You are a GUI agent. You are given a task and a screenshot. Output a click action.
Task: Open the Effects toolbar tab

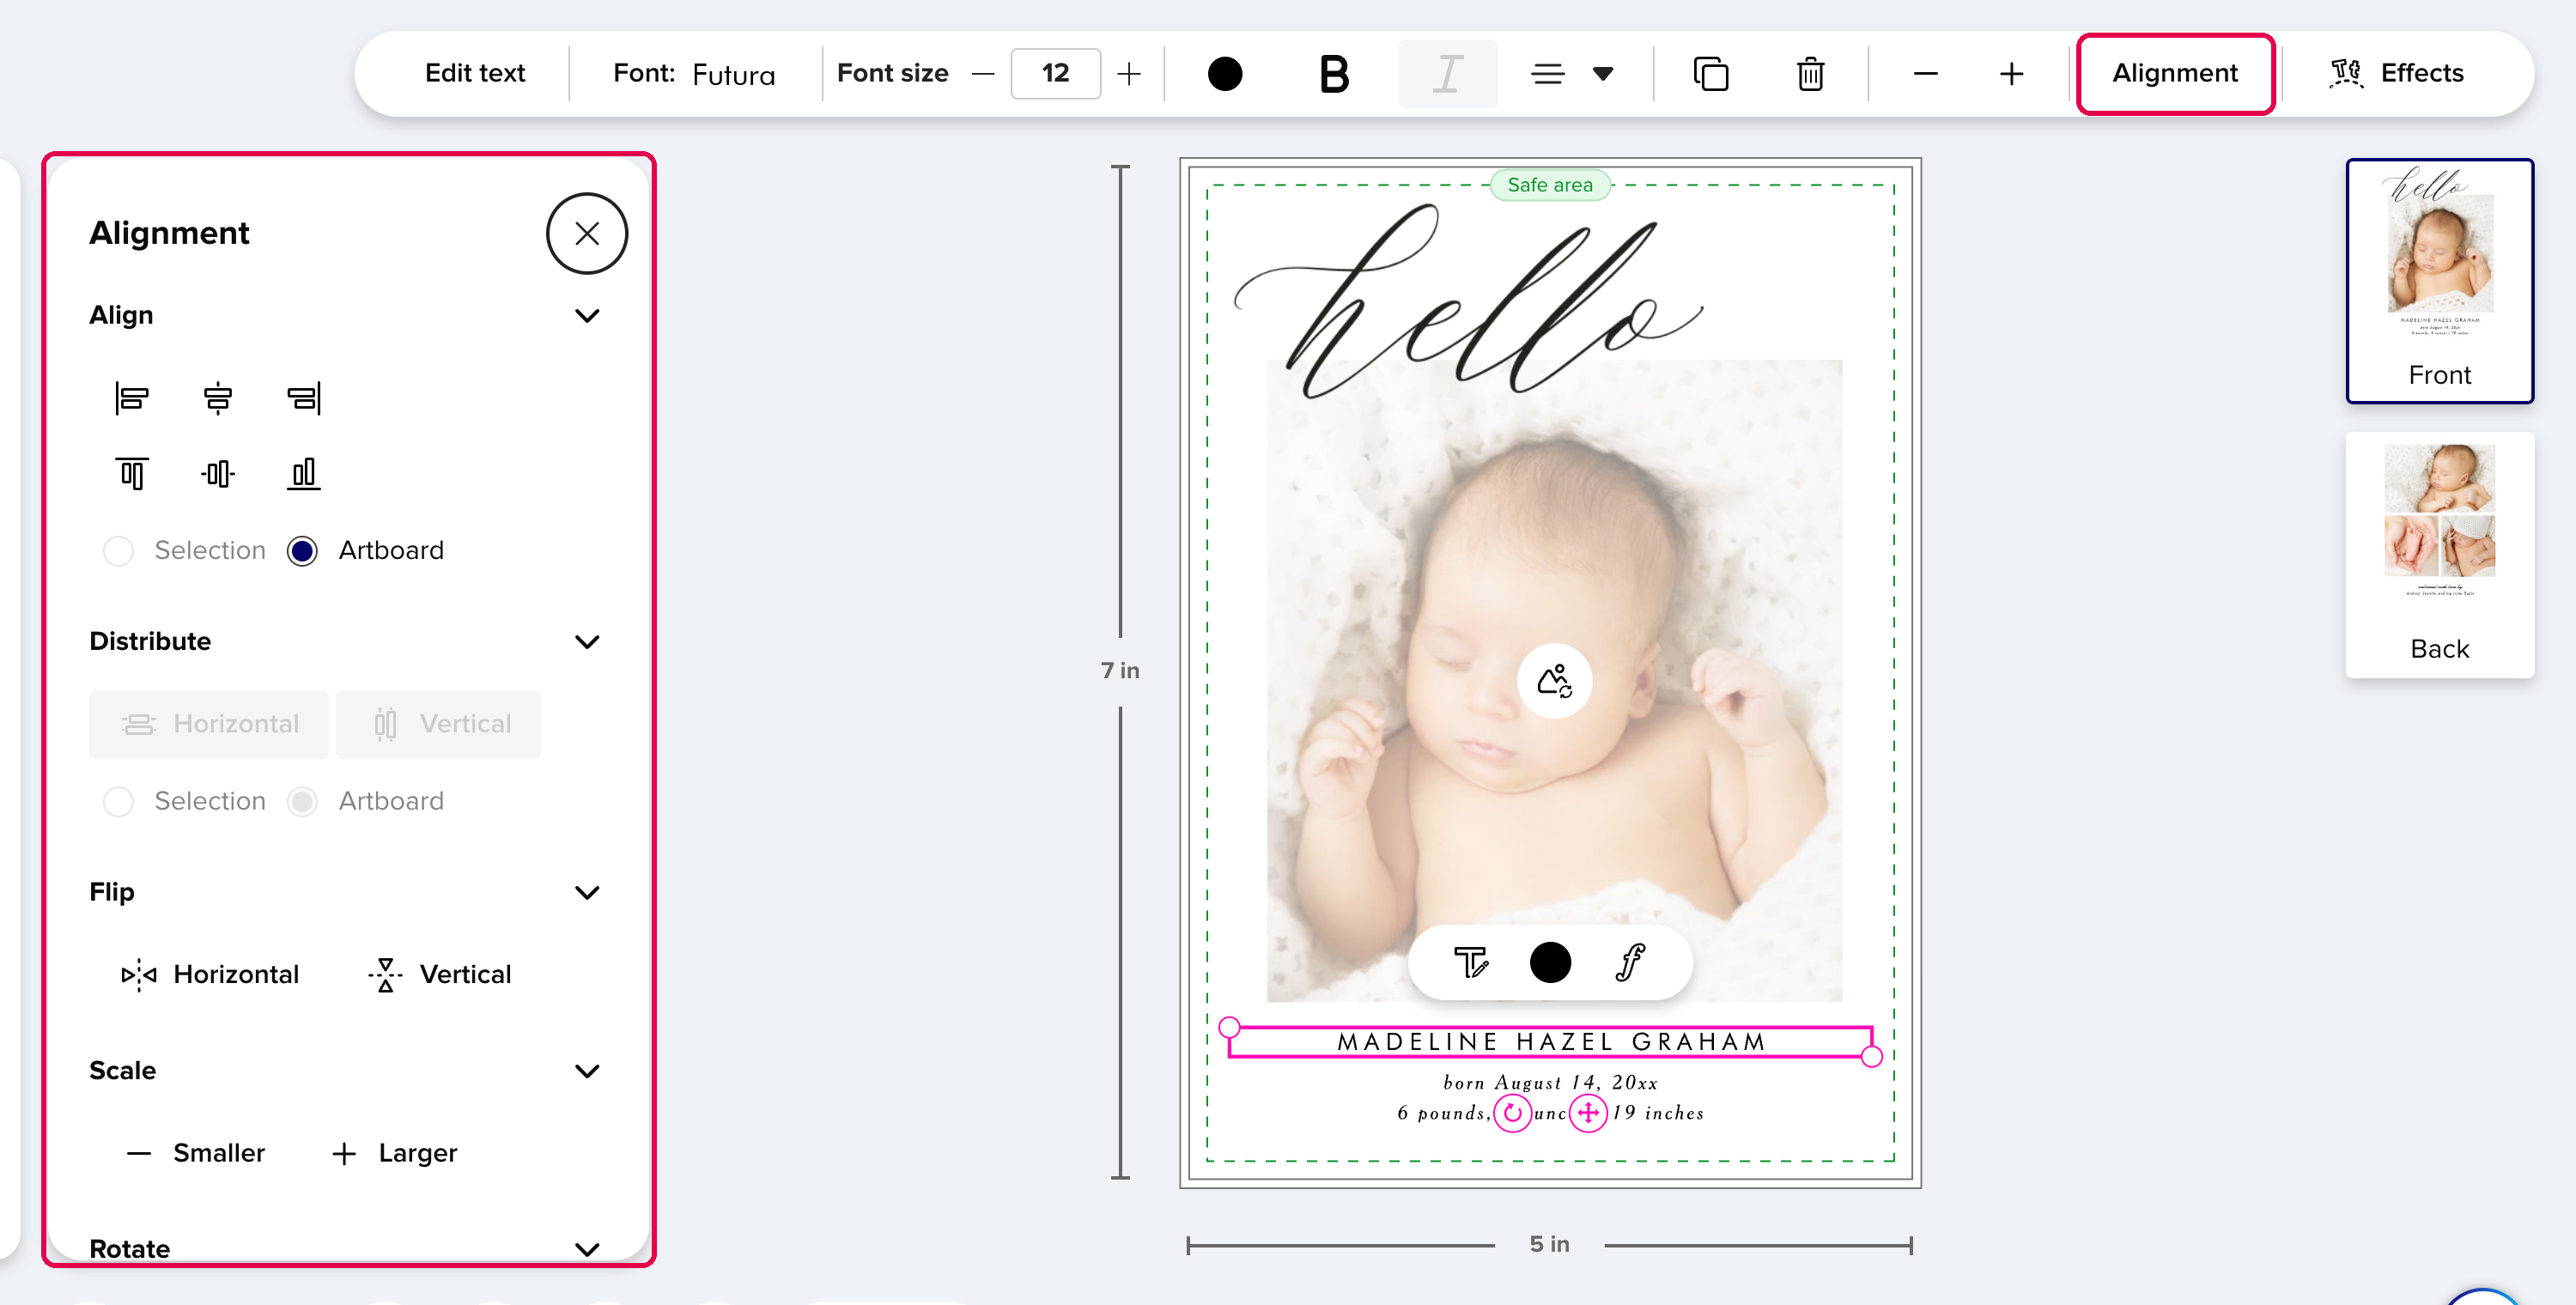coord(2396,74)
